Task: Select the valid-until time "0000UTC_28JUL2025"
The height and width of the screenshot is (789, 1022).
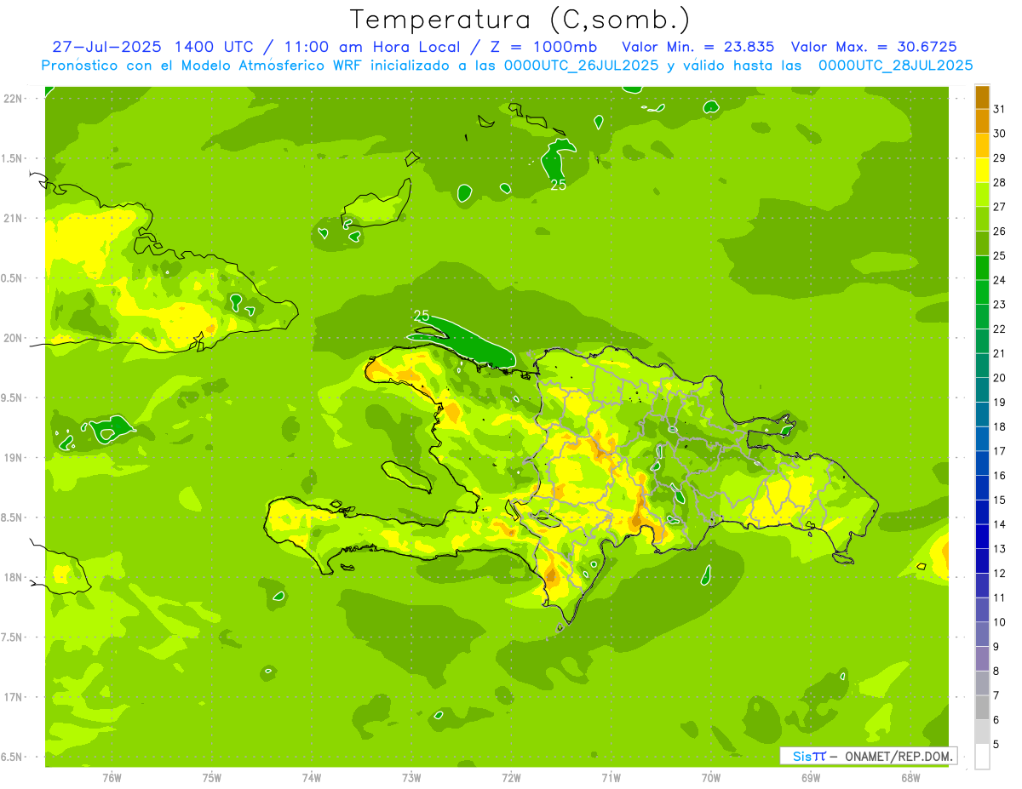Action: [x=896, y=66]
